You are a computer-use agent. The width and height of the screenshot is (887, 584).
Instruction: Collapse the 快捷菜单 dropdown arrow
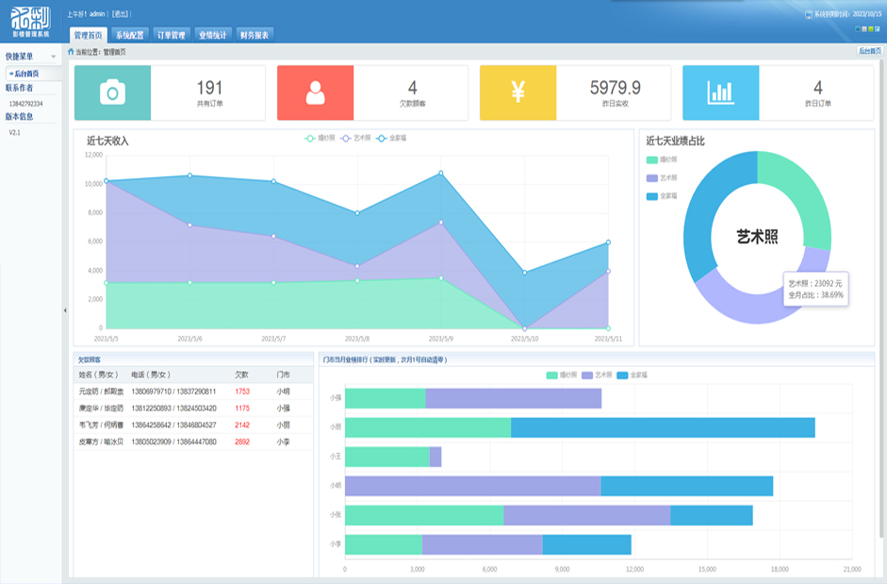coord(54,57)
